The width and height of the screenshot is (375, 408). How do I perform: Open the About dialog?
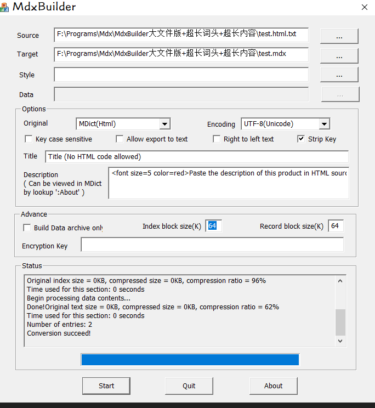(273, 386)
